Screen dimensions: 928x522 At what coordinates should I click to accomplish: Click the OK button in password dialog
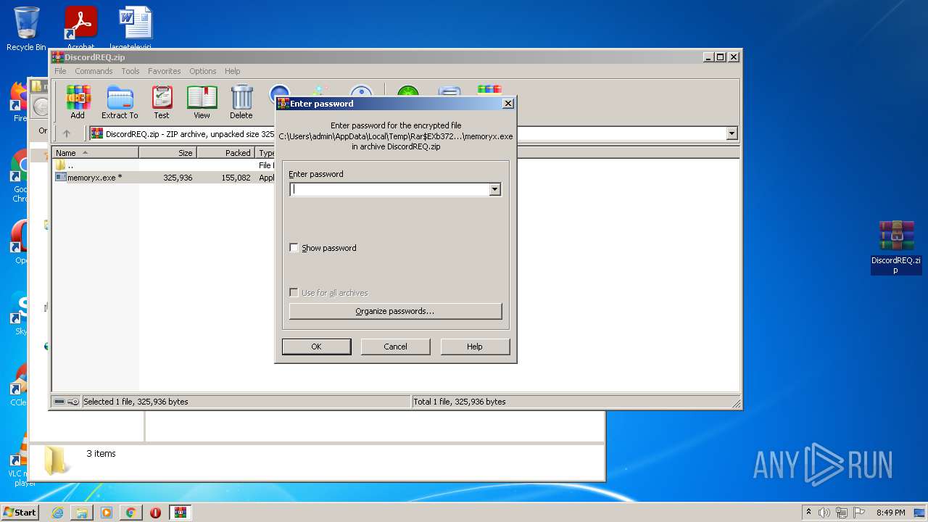coord(316,347)
